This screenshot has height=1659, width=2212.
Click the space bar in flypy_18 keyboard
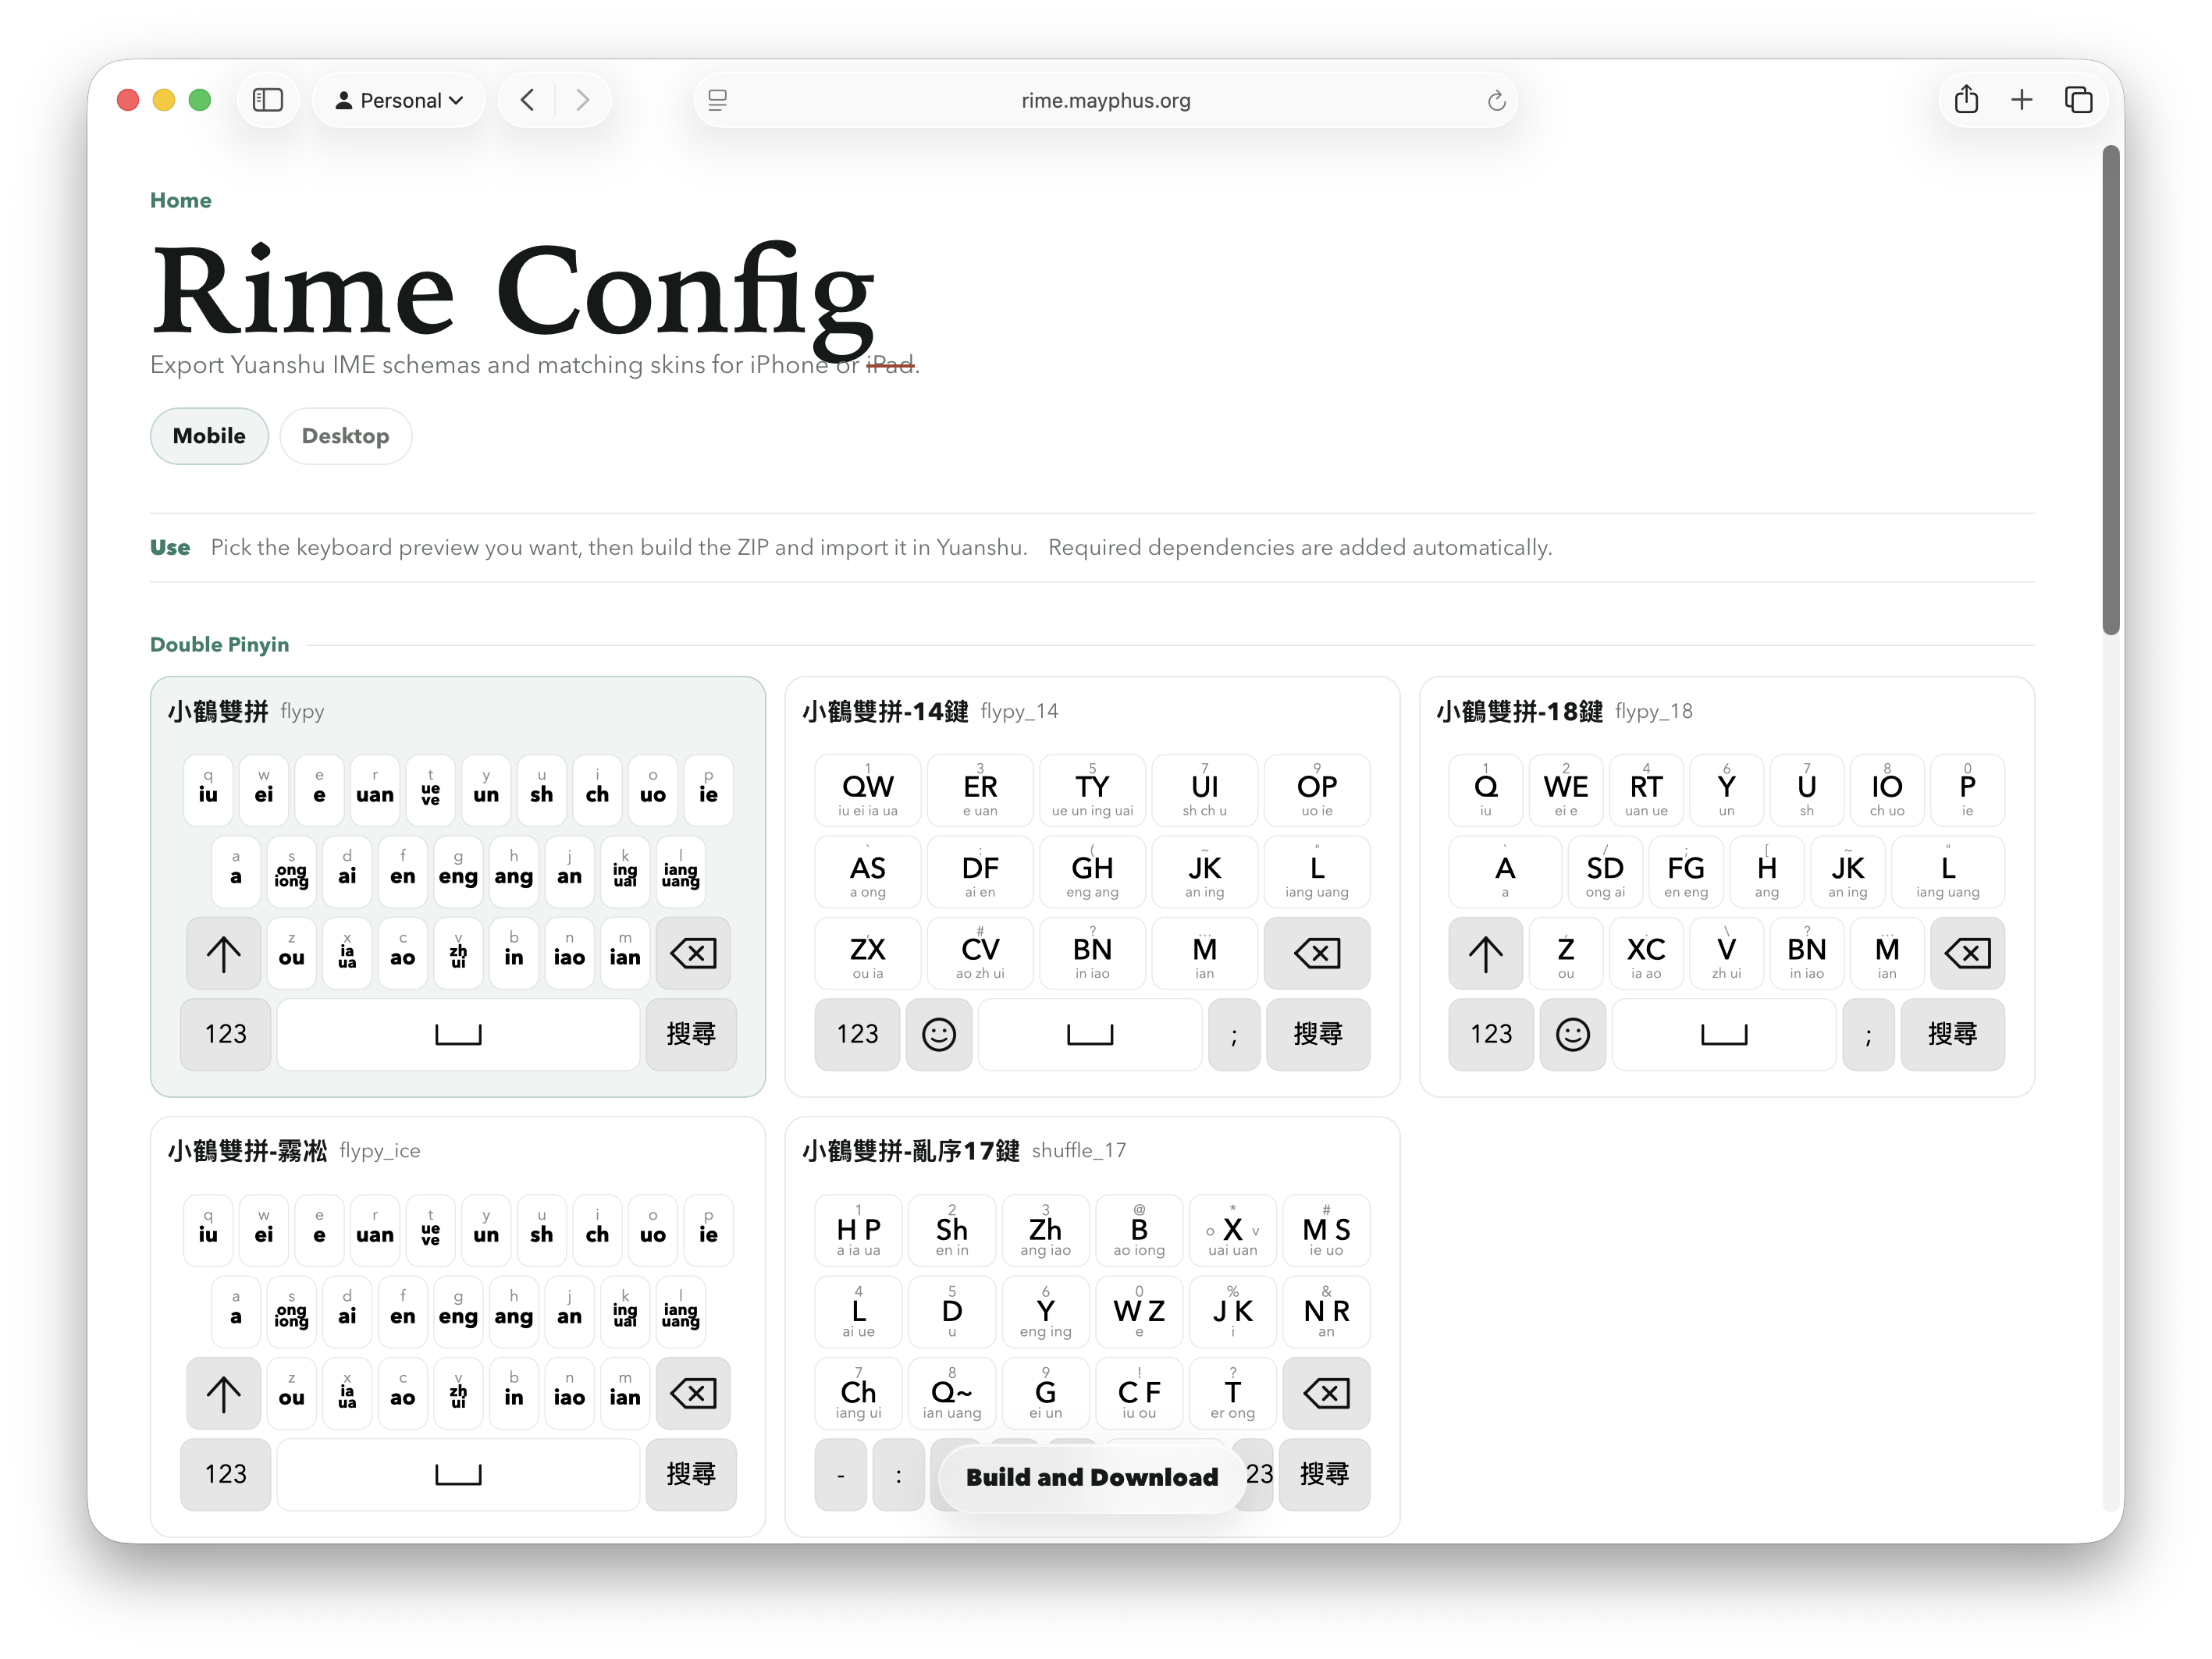tap(1724, 1034)
